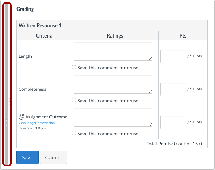The width and height of the screenshot is (215, 170).
Task: Check 'Save this comment for reuse' for Completeness
Action: pos(74,100)
